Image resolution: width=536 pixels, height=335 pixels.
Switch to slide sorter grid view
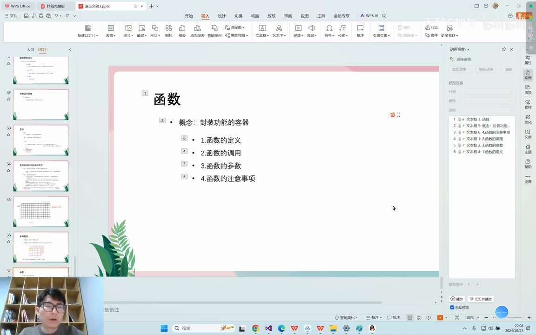(x=419, y=318)
